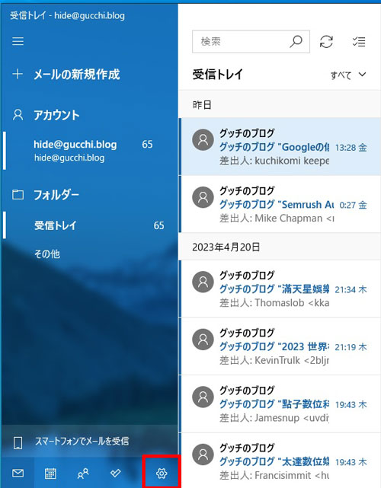This screenshot has height=488, width=381.
Task: Click the 受信トレイ list heading
Action: pos(217,75)
